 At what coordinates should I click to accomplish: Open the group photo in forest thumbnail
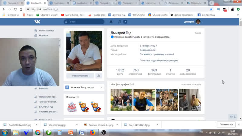(x=167, y=100)
